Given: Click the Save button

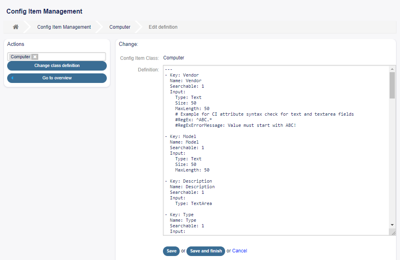Looking at the screenshot, I should click(x=171, y=251).
